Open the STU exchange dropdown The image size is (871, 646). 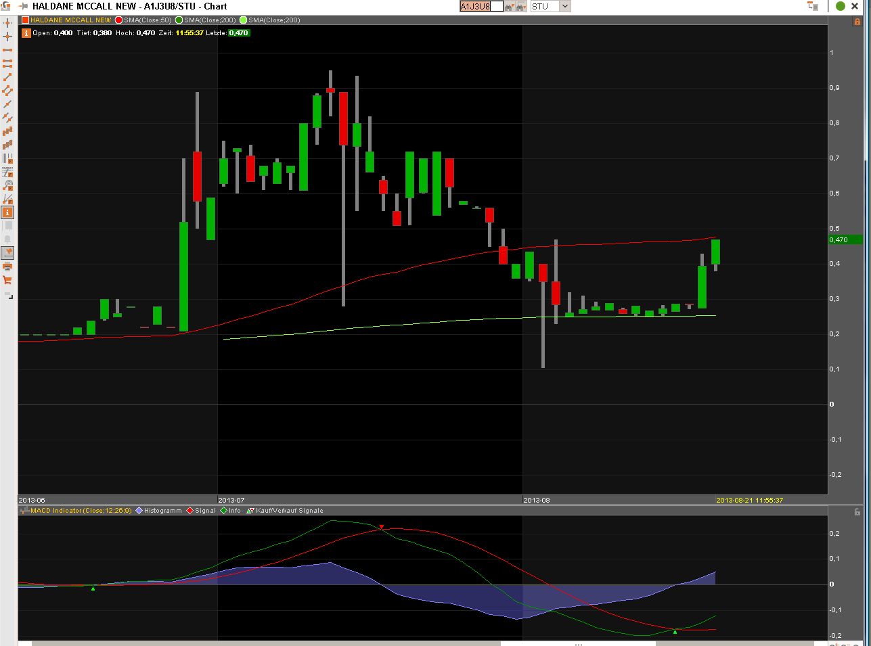click(x=550, y=6)
